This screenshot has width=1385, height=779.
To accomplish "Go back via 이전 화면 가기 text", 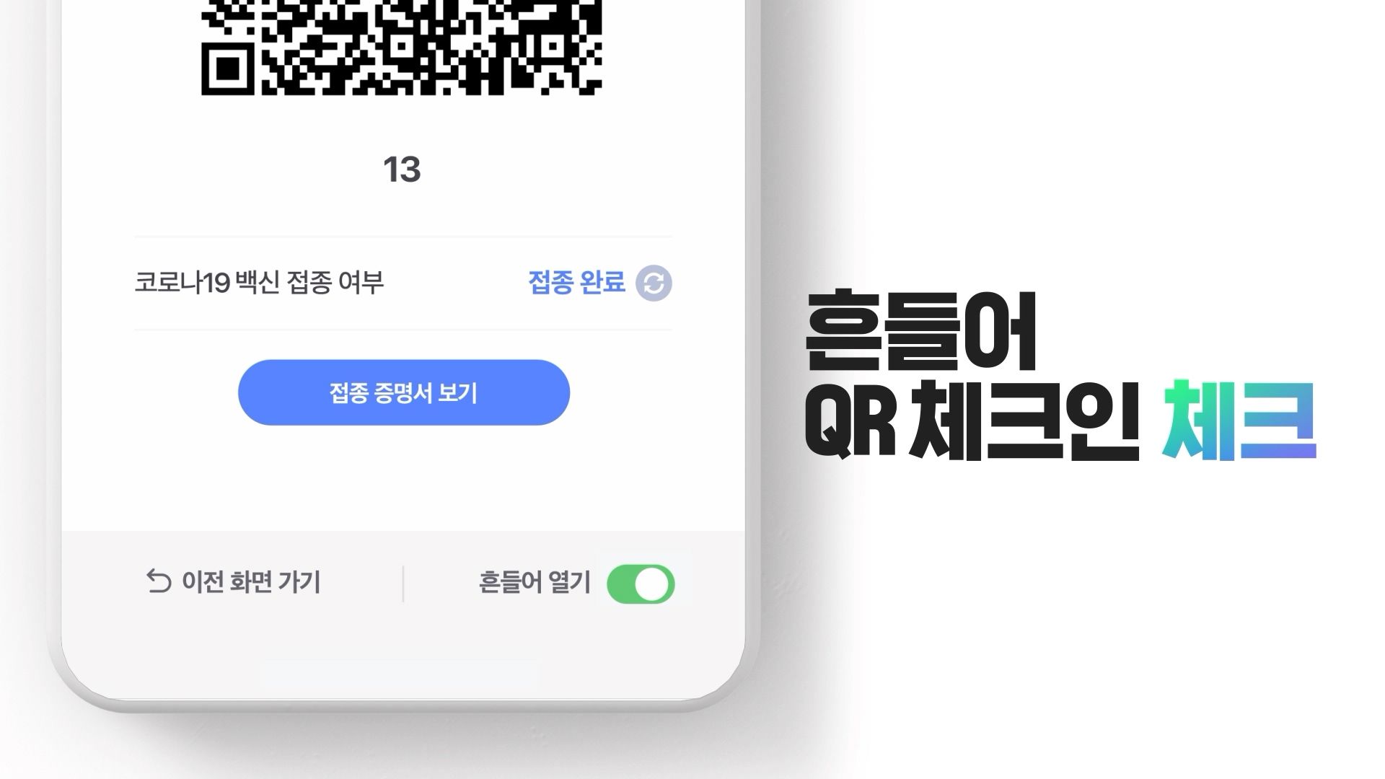I will (251, 581).
